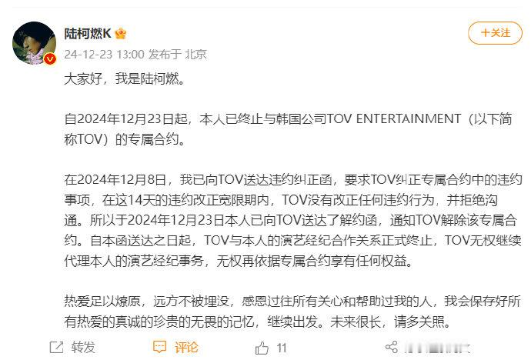Click the username 陆柯燃K
This screenshot has width=531, height=360.
[88, 33]
